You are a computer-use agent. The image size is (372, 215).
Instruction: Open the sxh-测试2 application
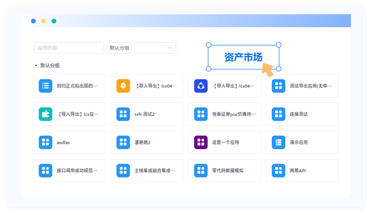point(146,114)
